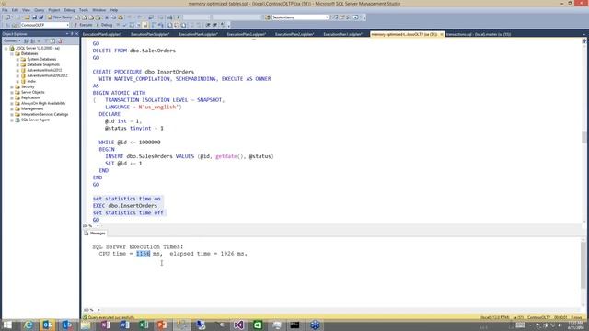Image resolution: width=589 pixels, height=331 pixels.
Task: Toggle IntelliSense Enabled button
Action: pyautogui.click(x=145, y=25)
